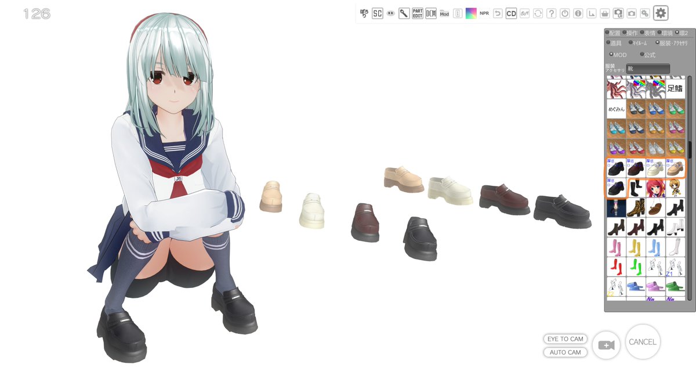Click the screenshot with UI camera icon
This screenshot has height=371, width=696.
[618, 13]
